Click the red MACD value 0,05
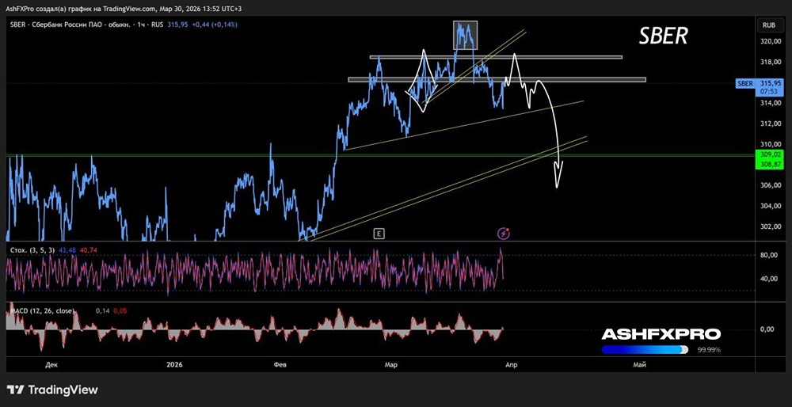 point(120,311)
